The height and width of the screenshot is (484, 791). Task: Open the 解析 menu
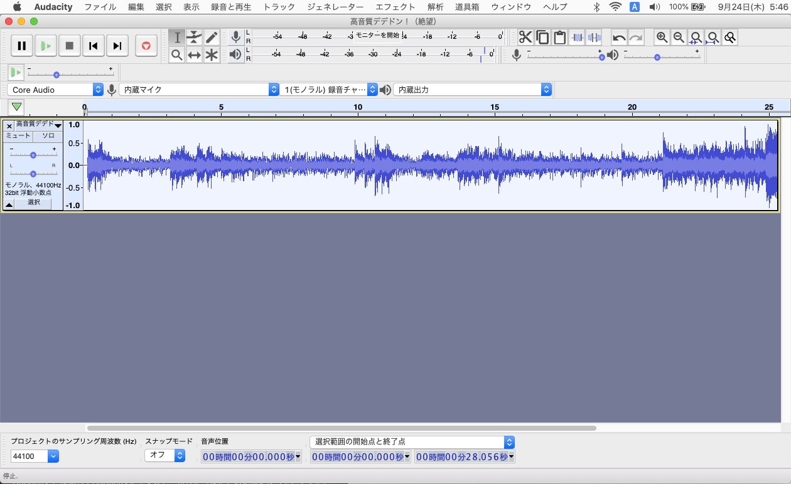pos(435,7)
